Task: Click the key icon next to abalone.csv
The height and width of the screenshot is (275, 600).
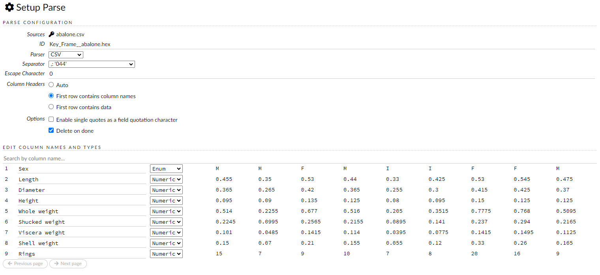Action: pyautogui.click(x=51, y=34)
